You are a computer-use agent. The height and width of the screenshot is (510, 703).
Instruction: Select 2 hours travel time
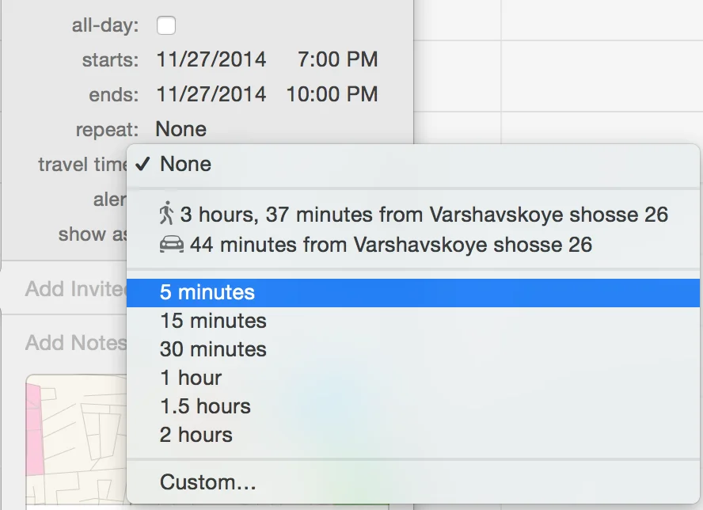(196, 435)
